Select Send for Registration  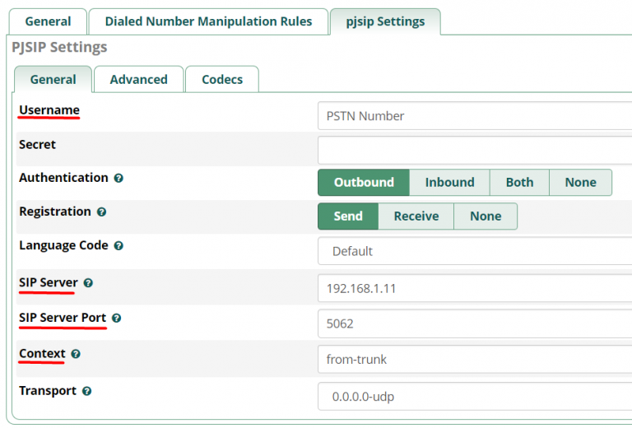pyautogui.click(x=348, y=216)
